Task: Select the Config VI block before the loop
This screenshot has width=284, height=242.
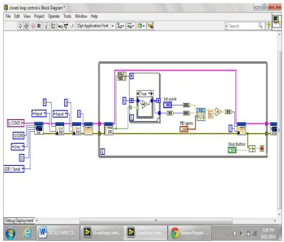Action: coord(88,128)
